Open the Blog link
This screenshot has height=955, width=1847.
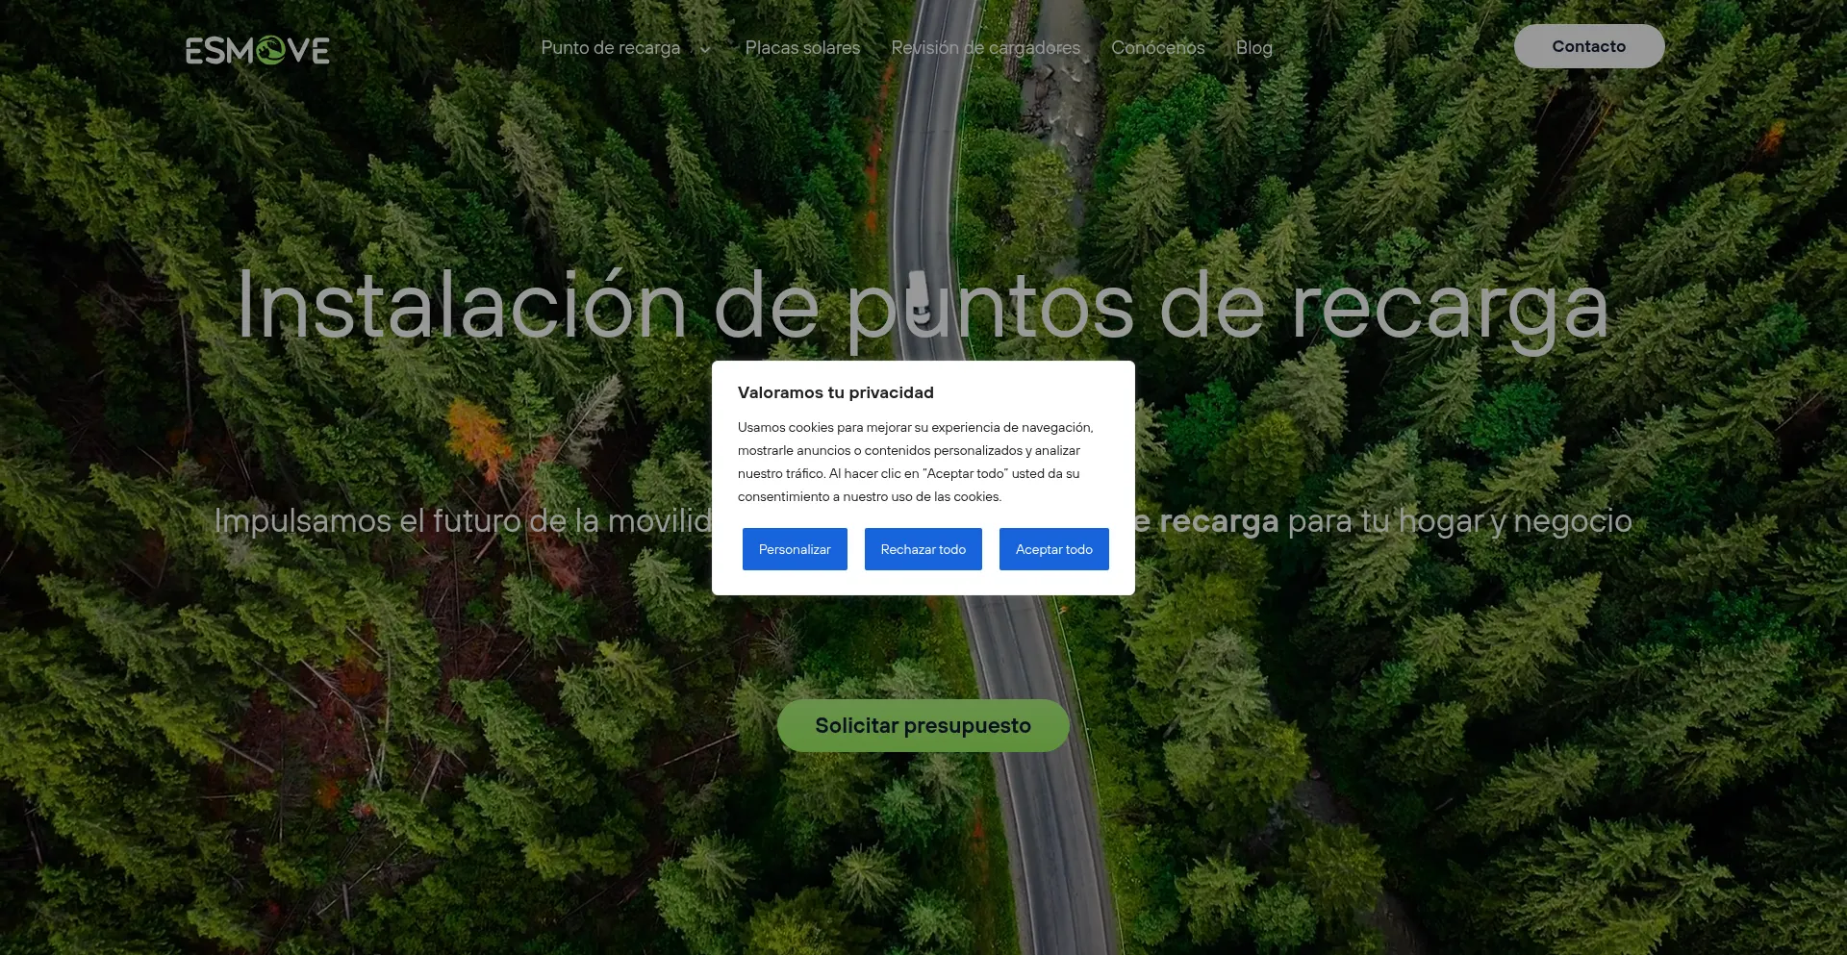pyautogui.click(x=1253, y=48)
